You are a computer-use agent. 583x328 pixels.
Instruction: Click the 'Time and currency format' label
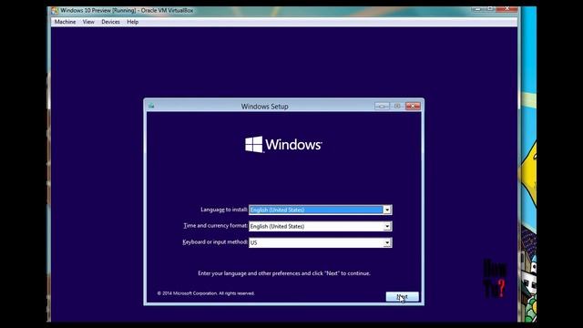tap(216, 226)
